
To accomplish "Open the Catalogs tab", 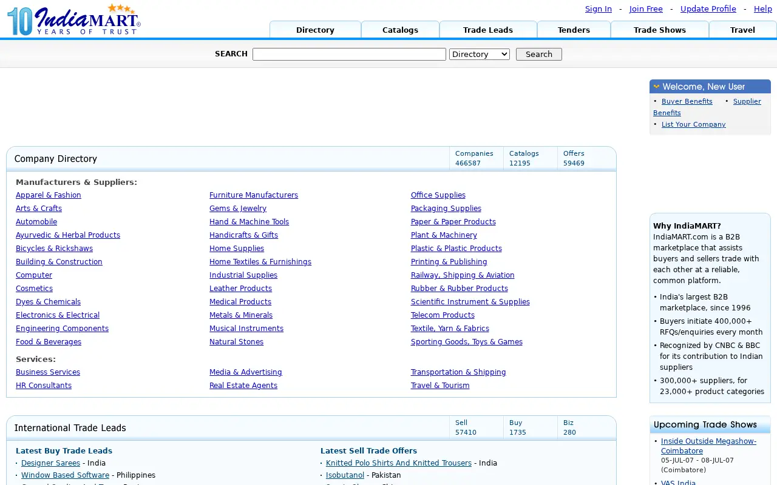I will (400, 30).
